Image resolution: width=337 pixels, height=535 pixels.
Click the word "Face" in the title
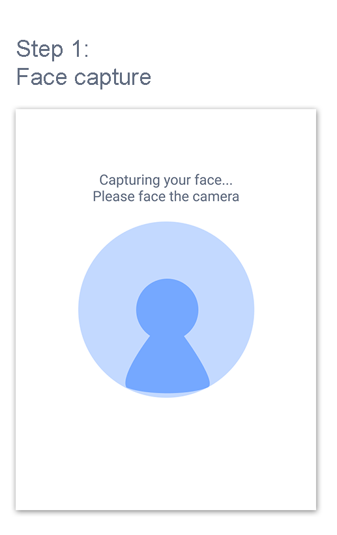tap(42, 77)
